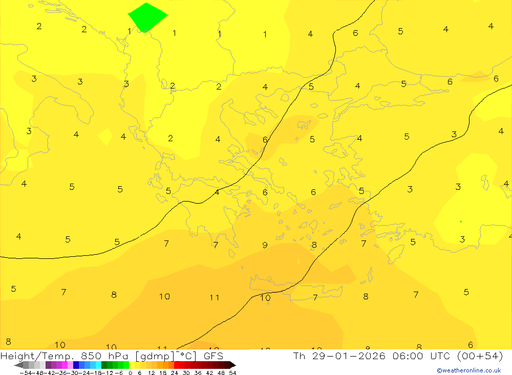This screenshot has height=375, width=512.
Task: Open the weatheronline.co.uk copyright link
Action: (469, 370)
